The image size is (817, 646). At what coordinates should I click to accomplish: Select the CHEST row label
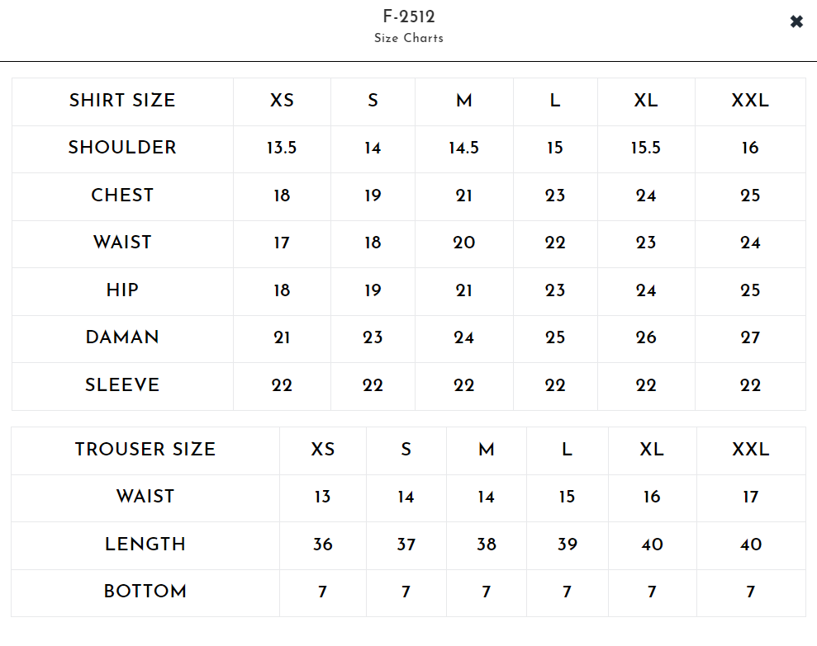pyautogui.click(x=122, y=196)
